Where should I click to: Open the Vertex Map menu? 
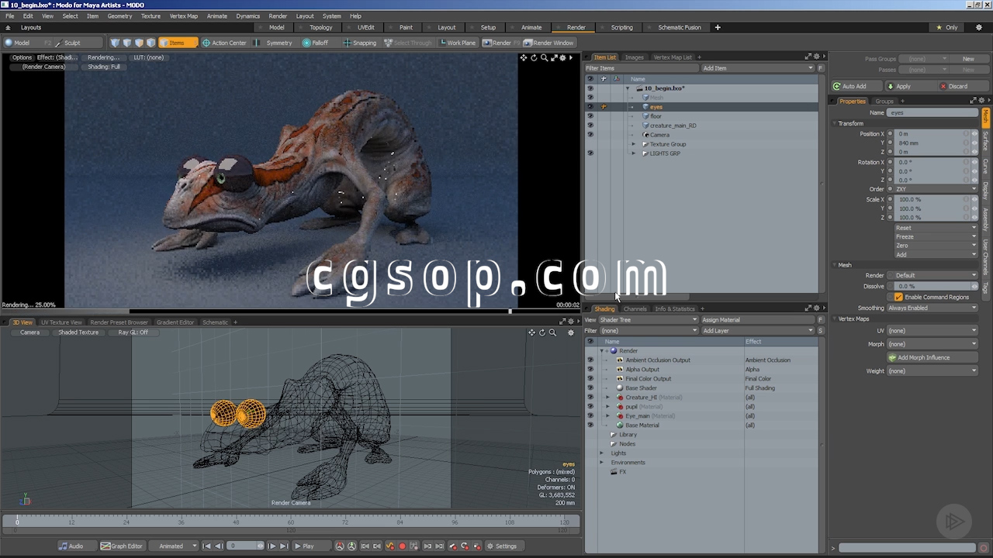pyautogui.click(x=183, y=15)
